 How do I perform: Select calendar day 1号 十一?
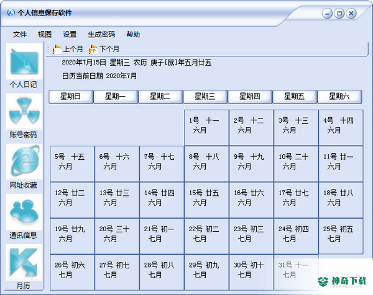(x=207, y=128)
